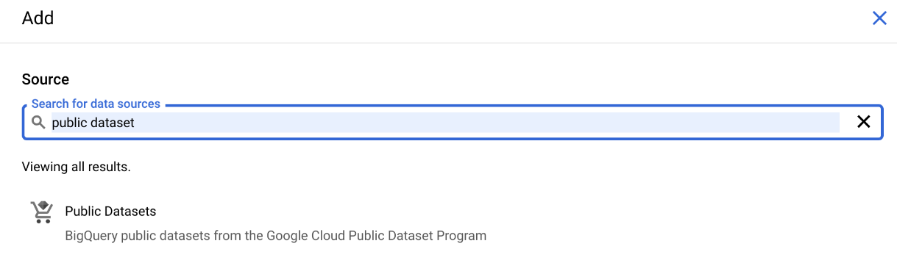The width and height of the screenshot is (897, 274).
Task: Dismiss the dialog using the blue X
Action: (x=879, y=18)
